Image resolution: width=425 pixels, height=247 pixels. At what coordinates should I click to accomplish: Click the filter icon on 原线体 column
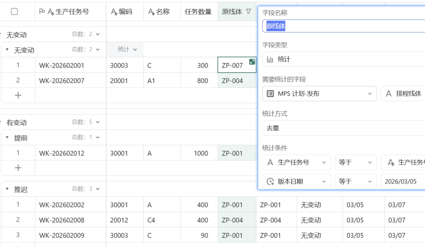tap(249, 11)
